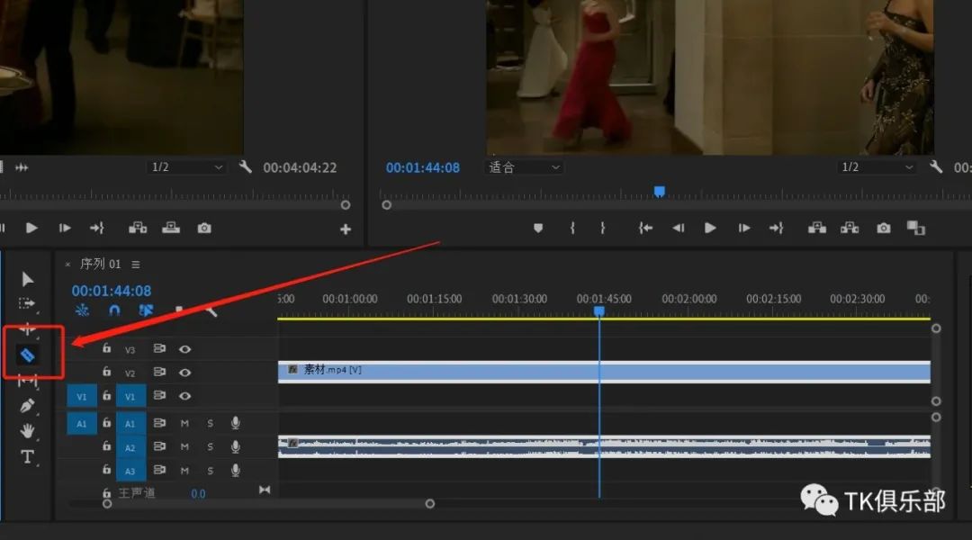This screenshot has width=972, height=540.
Task: Click the 序列 01 sequence tab
Action: coord(100,265)
